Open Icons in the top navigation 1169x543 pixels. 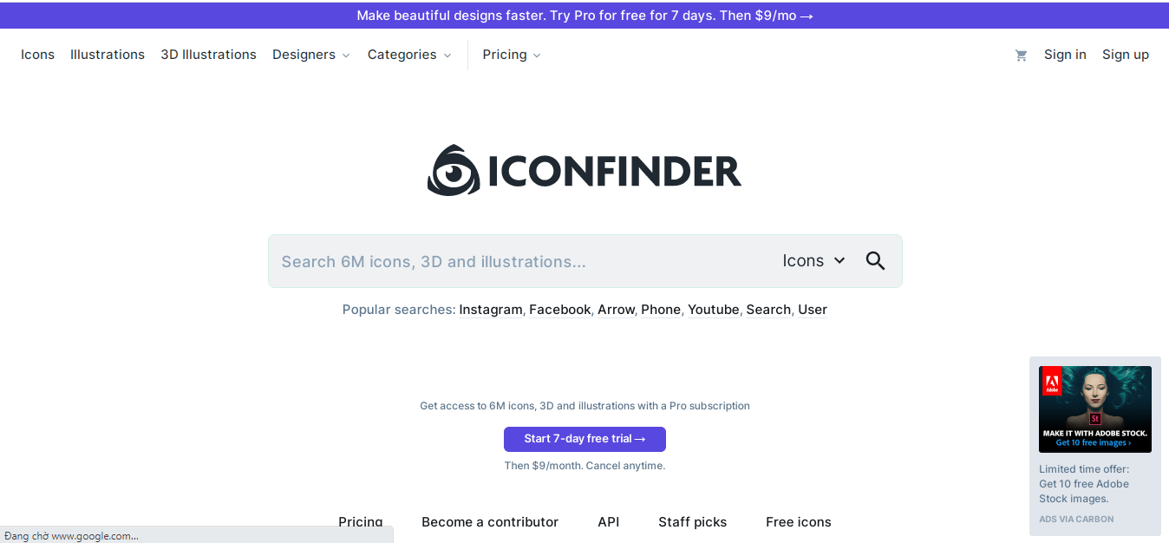pos(37,55)
